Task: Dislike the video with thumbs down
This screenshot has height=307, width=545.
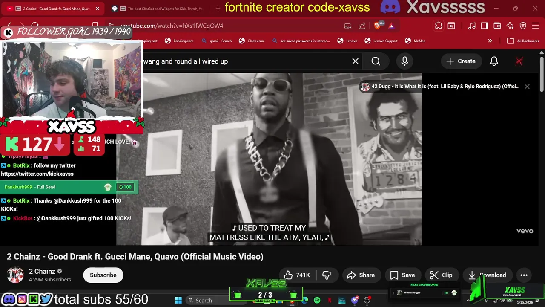Action: pyautogui.click(x=327, y=275)
